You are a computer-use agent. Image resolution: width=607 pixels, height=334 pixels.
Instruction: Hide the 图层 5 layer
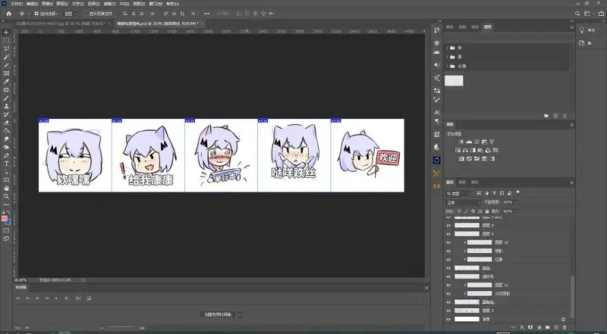tap(448, 311)
